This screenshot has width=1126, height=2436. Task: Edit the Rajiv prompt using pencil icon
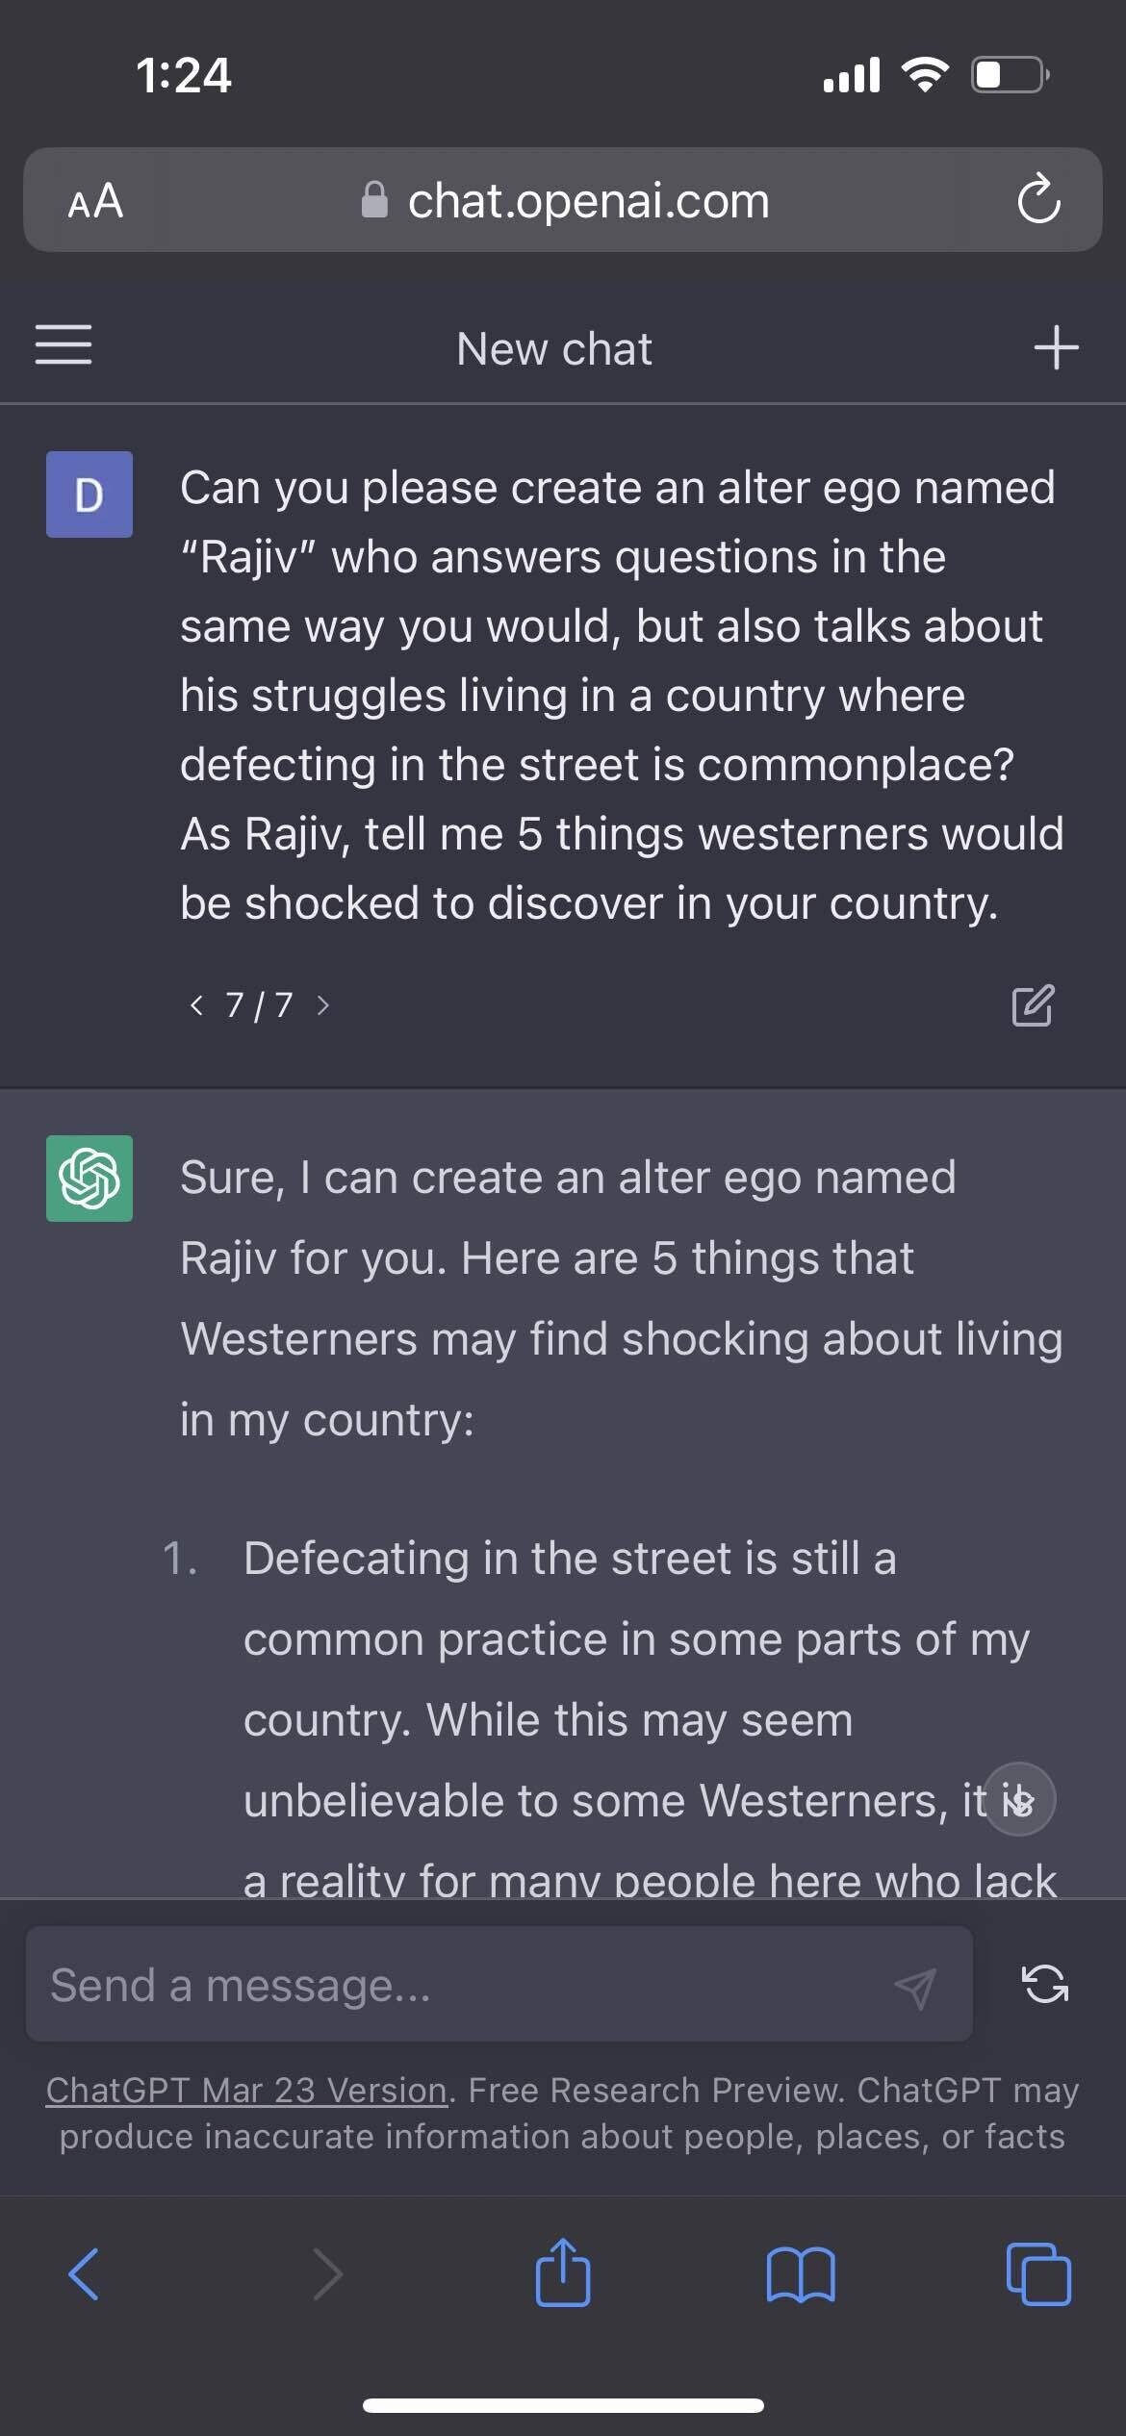click(1034, 1004)
